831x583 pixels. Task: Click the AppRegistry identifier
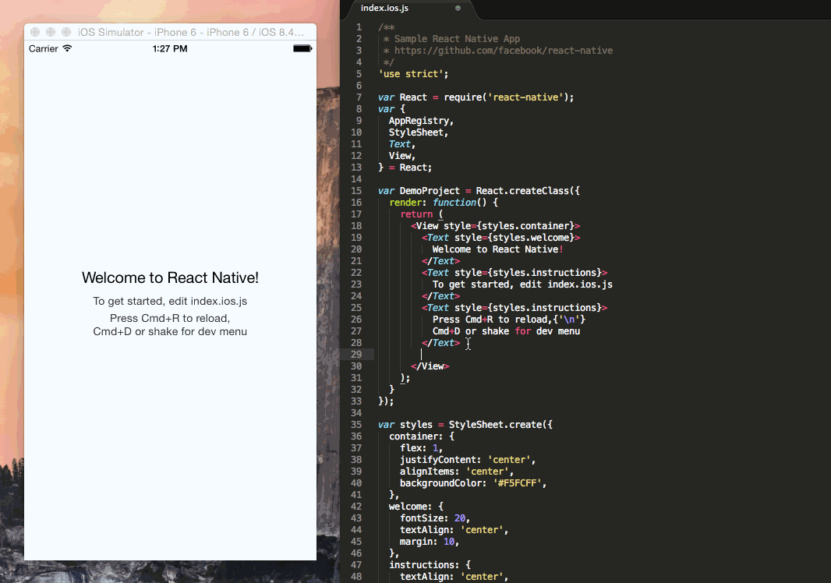[419, 121]
